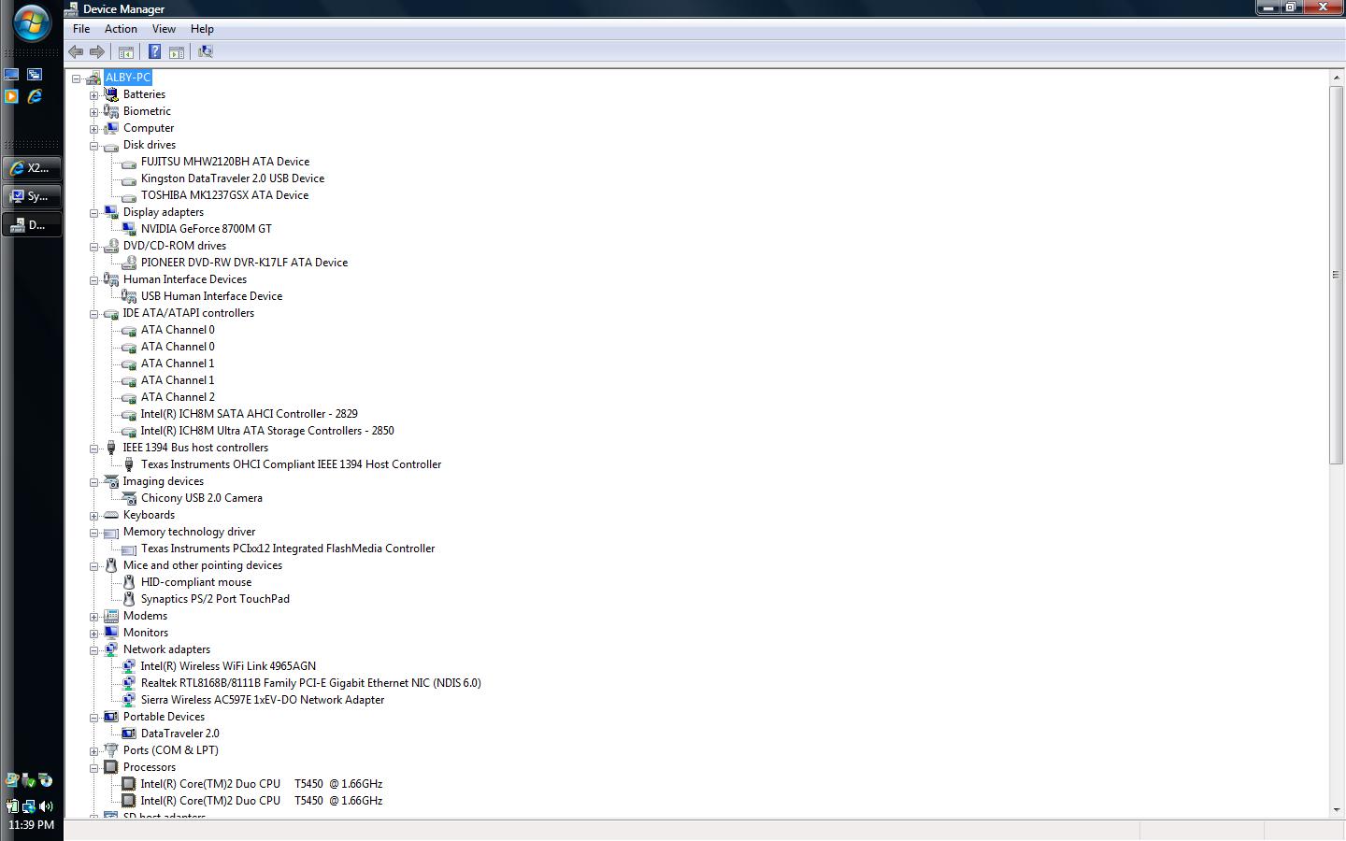Select Realtek RTL8168B/8111B Gigabit Ethernet NIC
The image size is (1346, 841).
(x=311, y=683)
